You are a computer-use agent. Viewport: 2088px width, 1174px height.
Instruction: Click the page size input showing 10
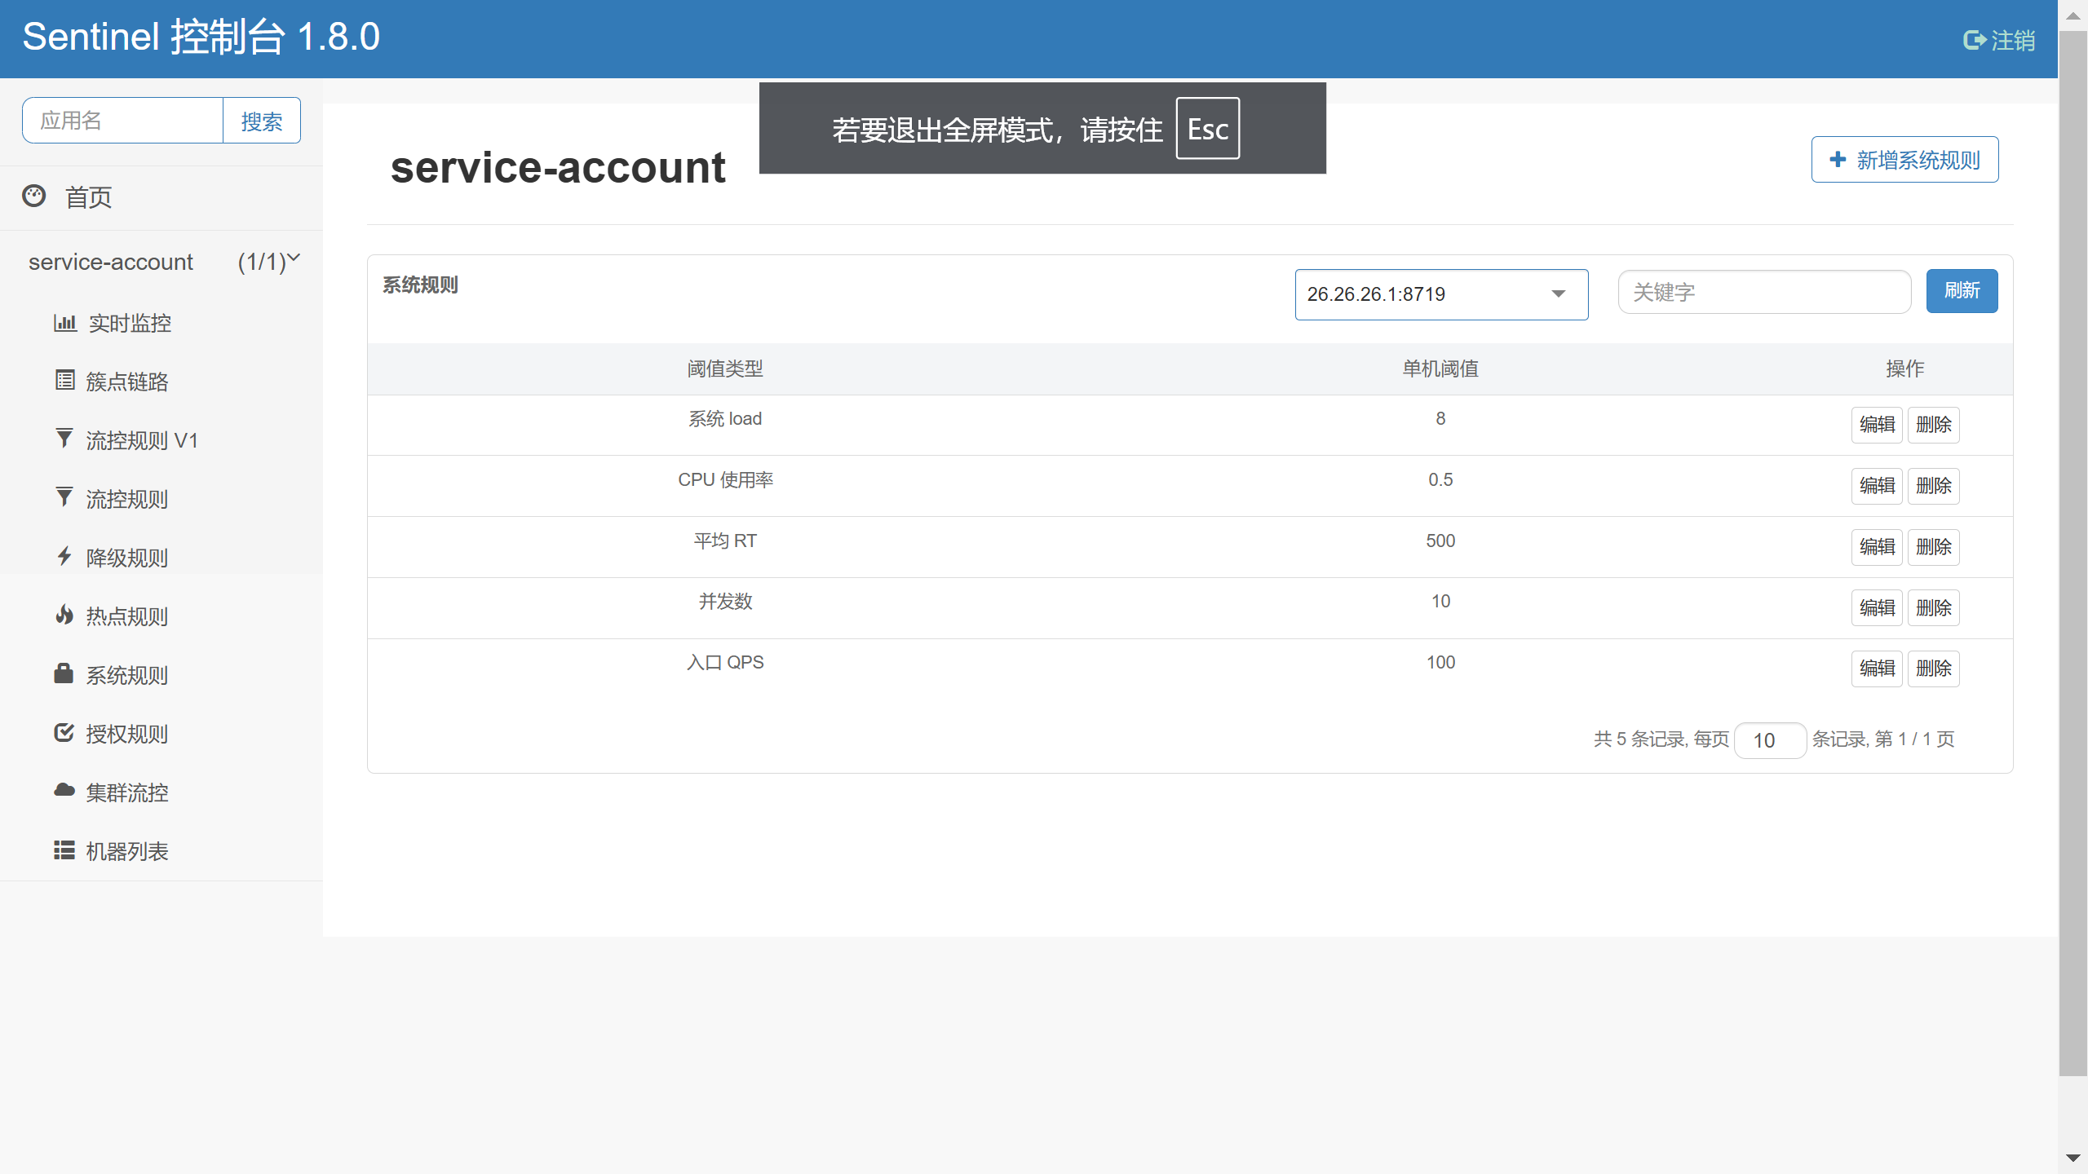point(1769,740)
